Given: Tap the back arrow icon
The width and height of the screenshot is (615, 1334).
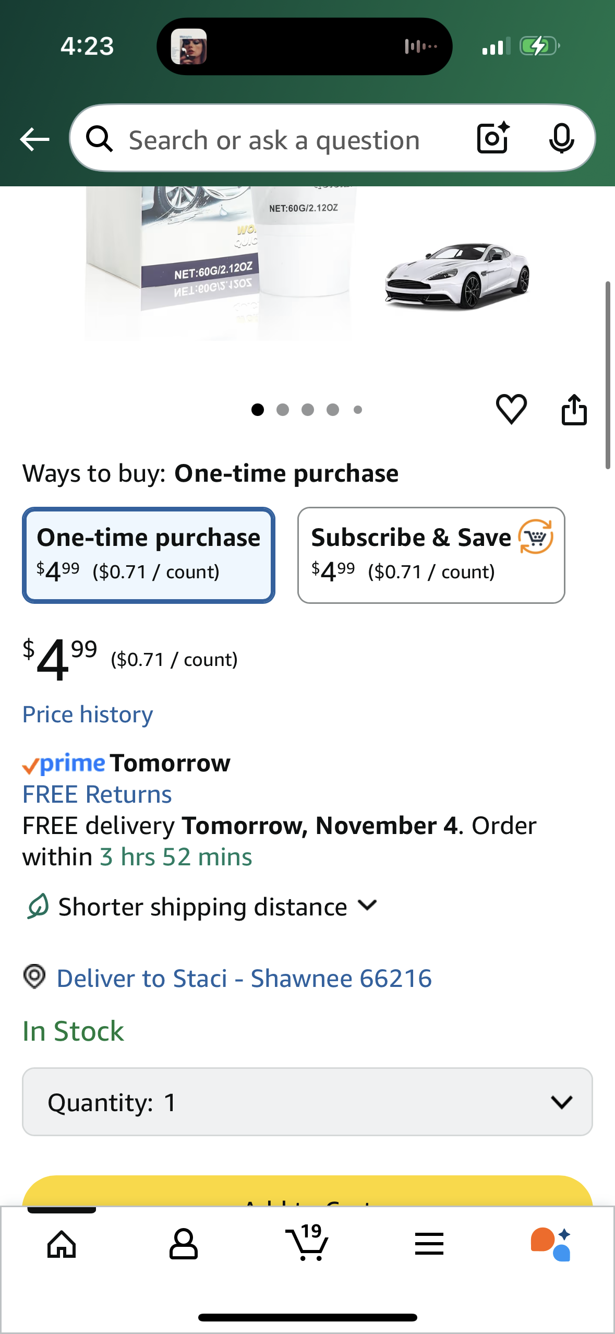Looking at the screenshot, I should coord(34,139).
